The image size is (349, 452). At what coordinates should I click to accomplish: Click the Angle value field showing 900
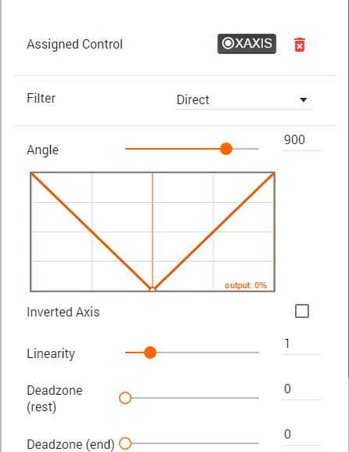[x=302, y=140]
